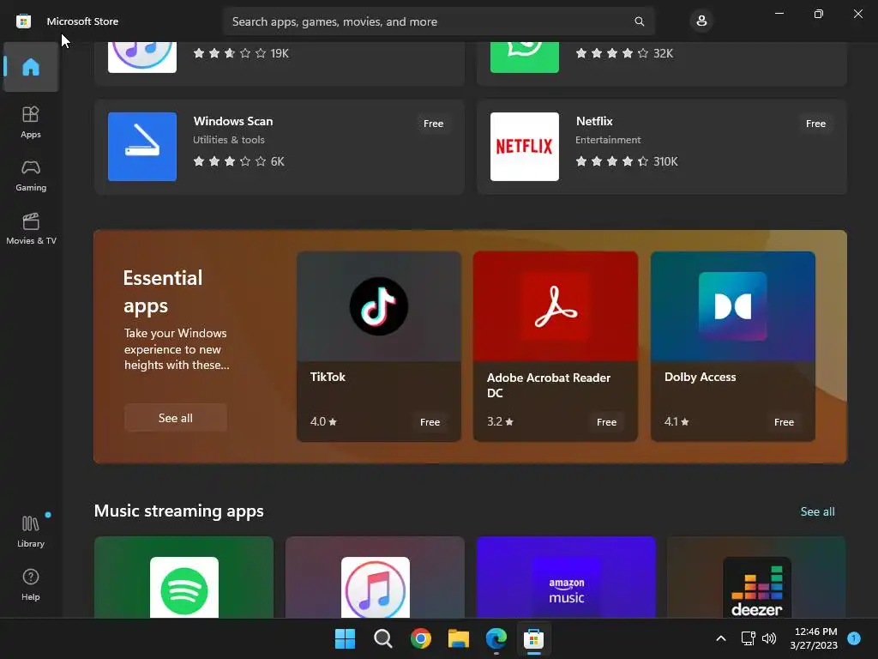Open the Netflix app icon
The height and width of the screenshot is (659, 878).
coord(525,147)
